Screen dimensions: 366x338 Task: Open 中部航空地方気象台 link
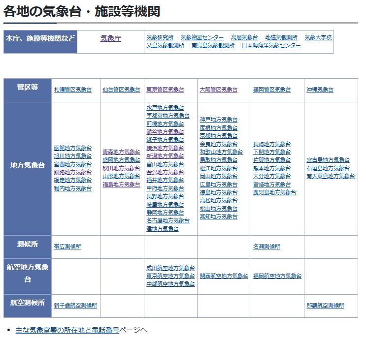170,284
